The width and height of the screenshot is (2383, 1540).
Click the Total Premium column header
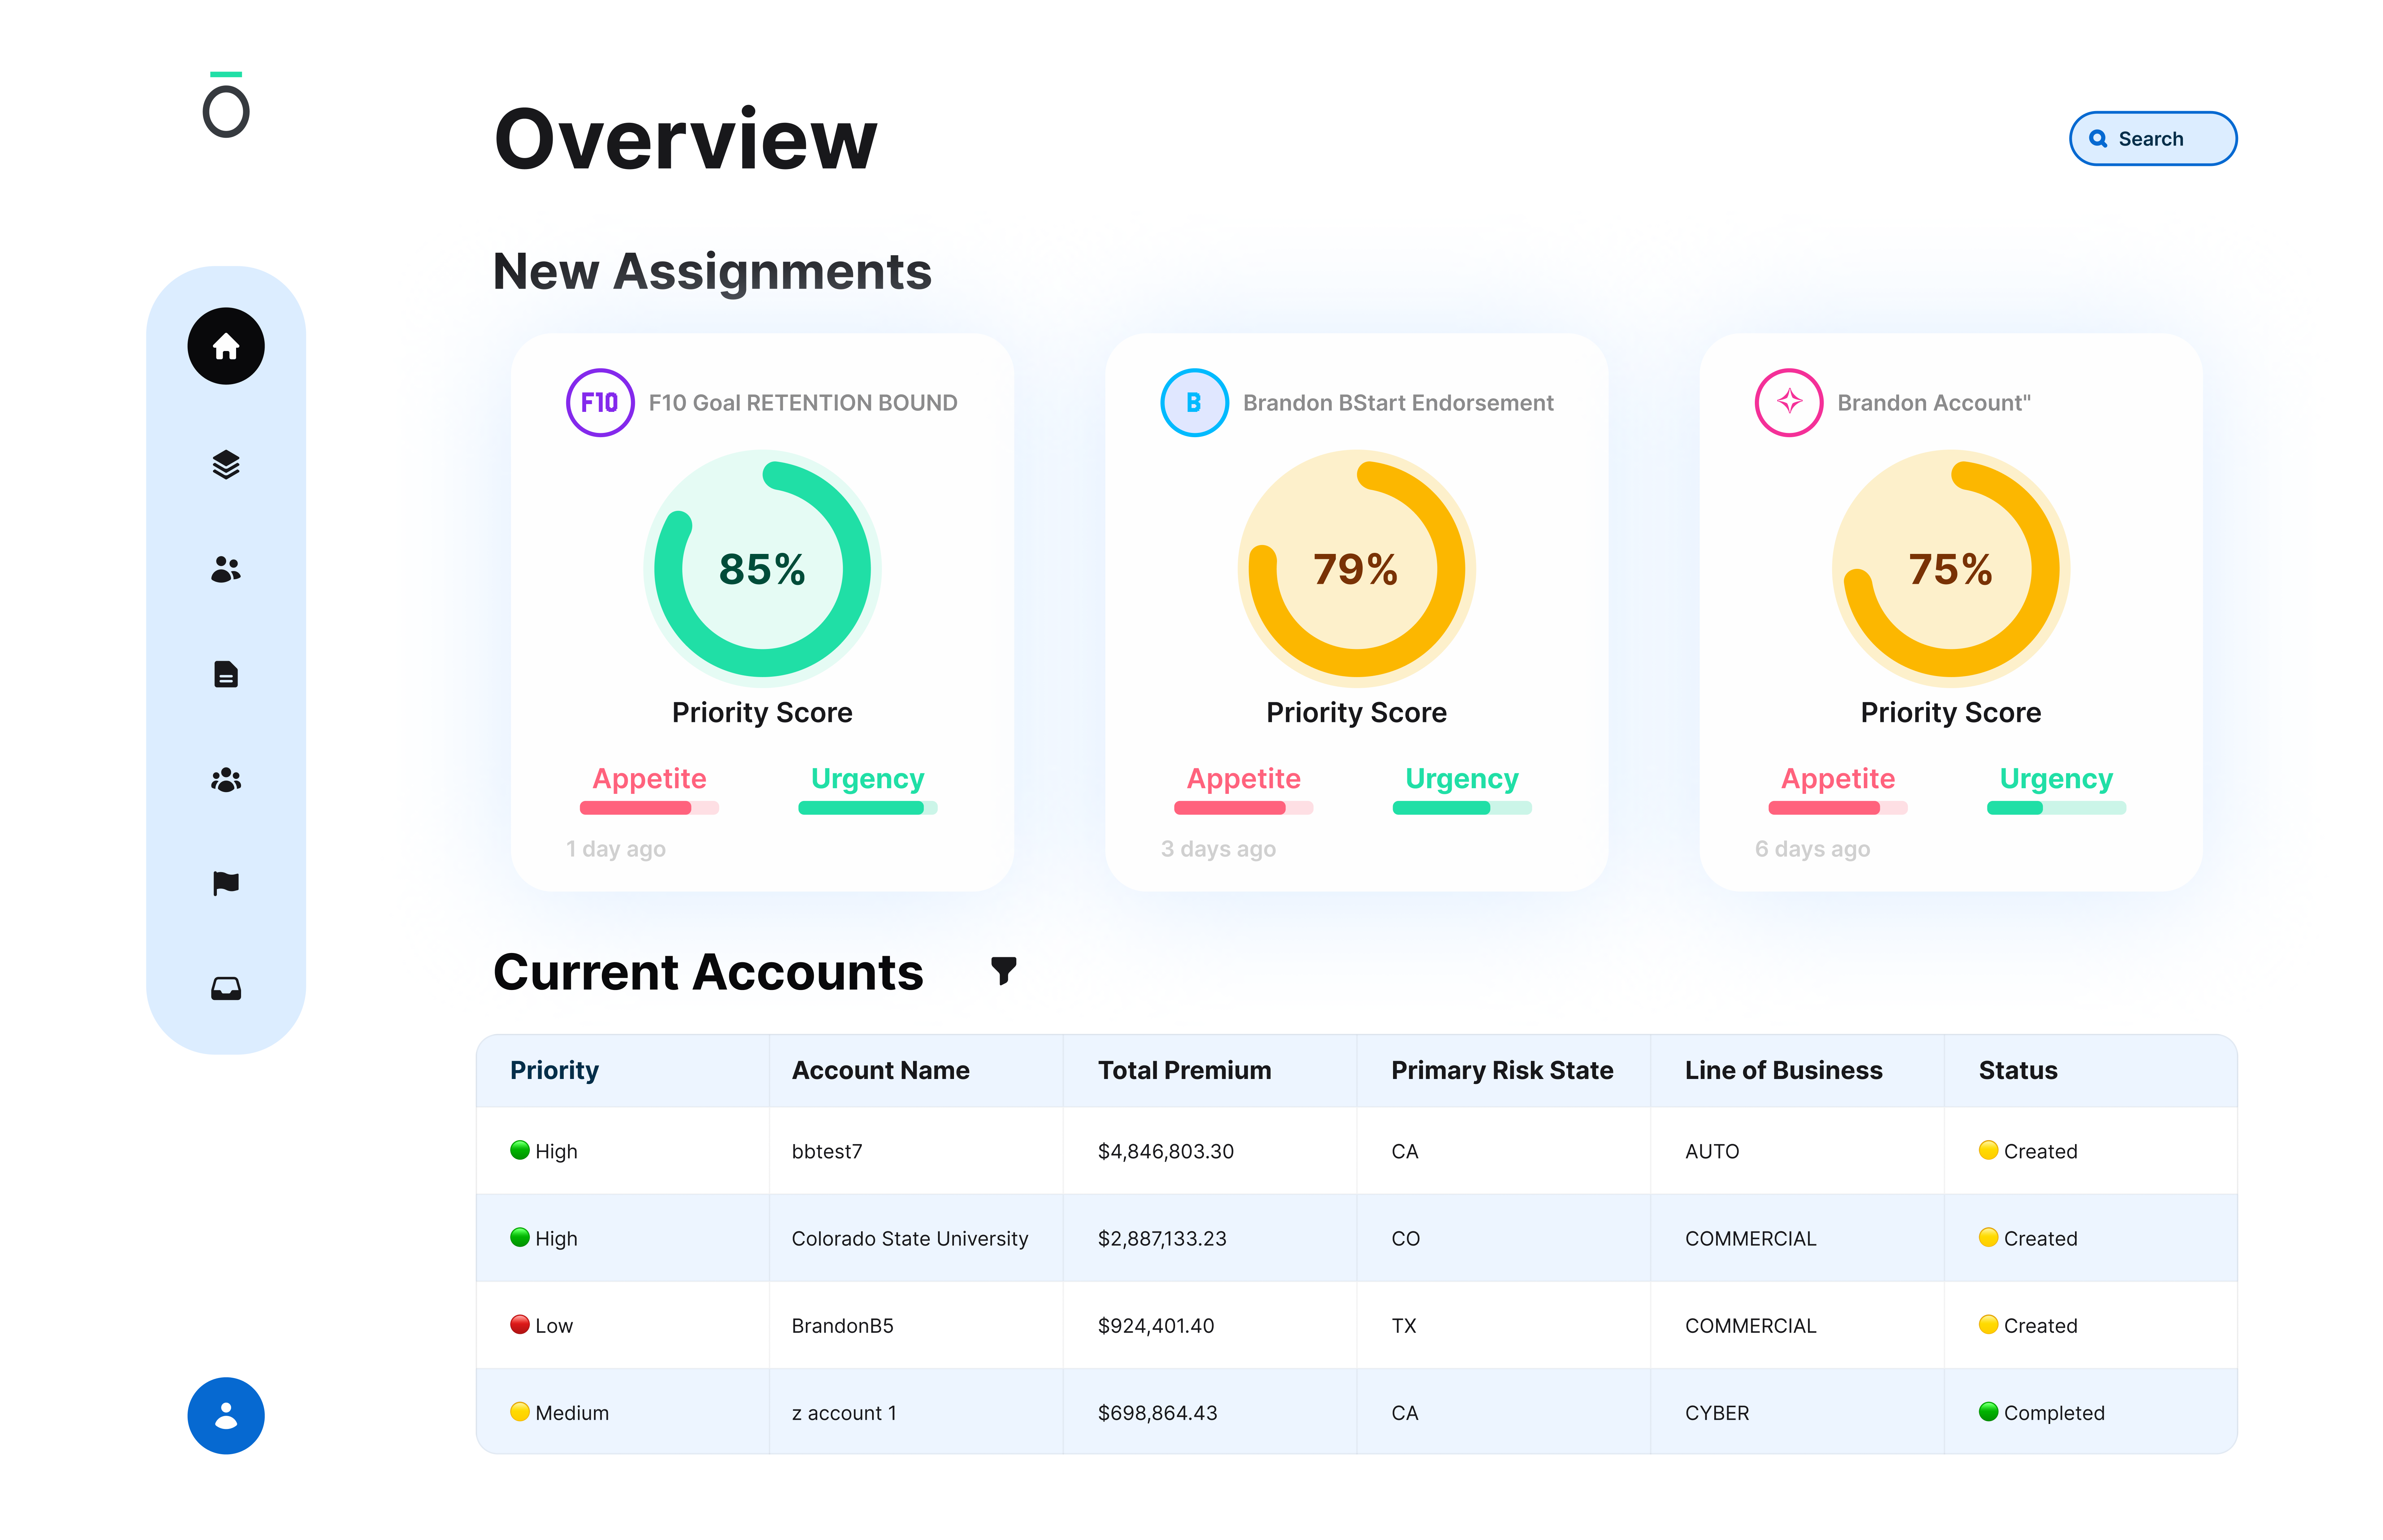[1184, 1070]
